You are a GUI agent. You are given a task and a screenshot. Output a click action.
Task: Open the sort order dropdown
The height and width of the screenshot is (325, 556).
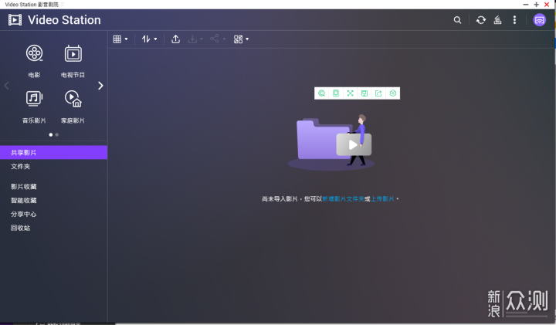tap(149, 39)
